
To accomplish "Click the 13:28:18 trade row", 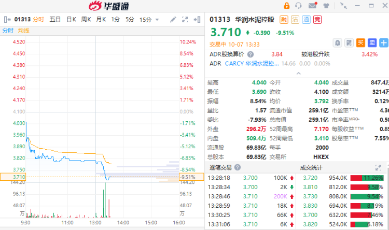I will (251, 178).
